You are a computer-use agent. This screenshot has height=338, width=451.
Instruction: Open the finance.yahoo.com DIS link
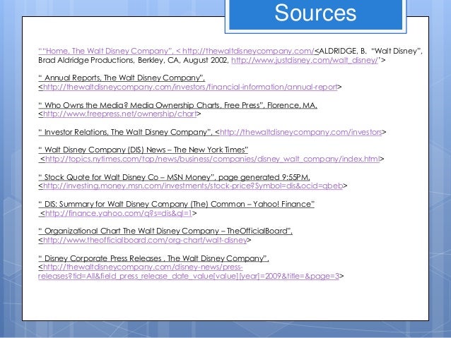pos(119,213)
